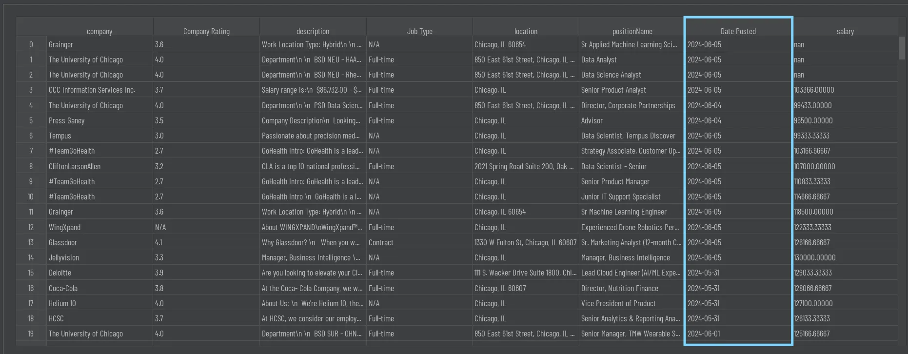Click the Data Science Analyst position cell

pos(611,75)
